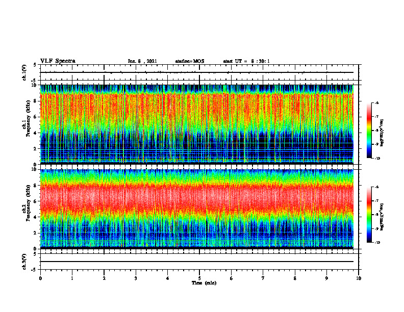Click the time axis tick label "2"

click(x=104, y=278)
